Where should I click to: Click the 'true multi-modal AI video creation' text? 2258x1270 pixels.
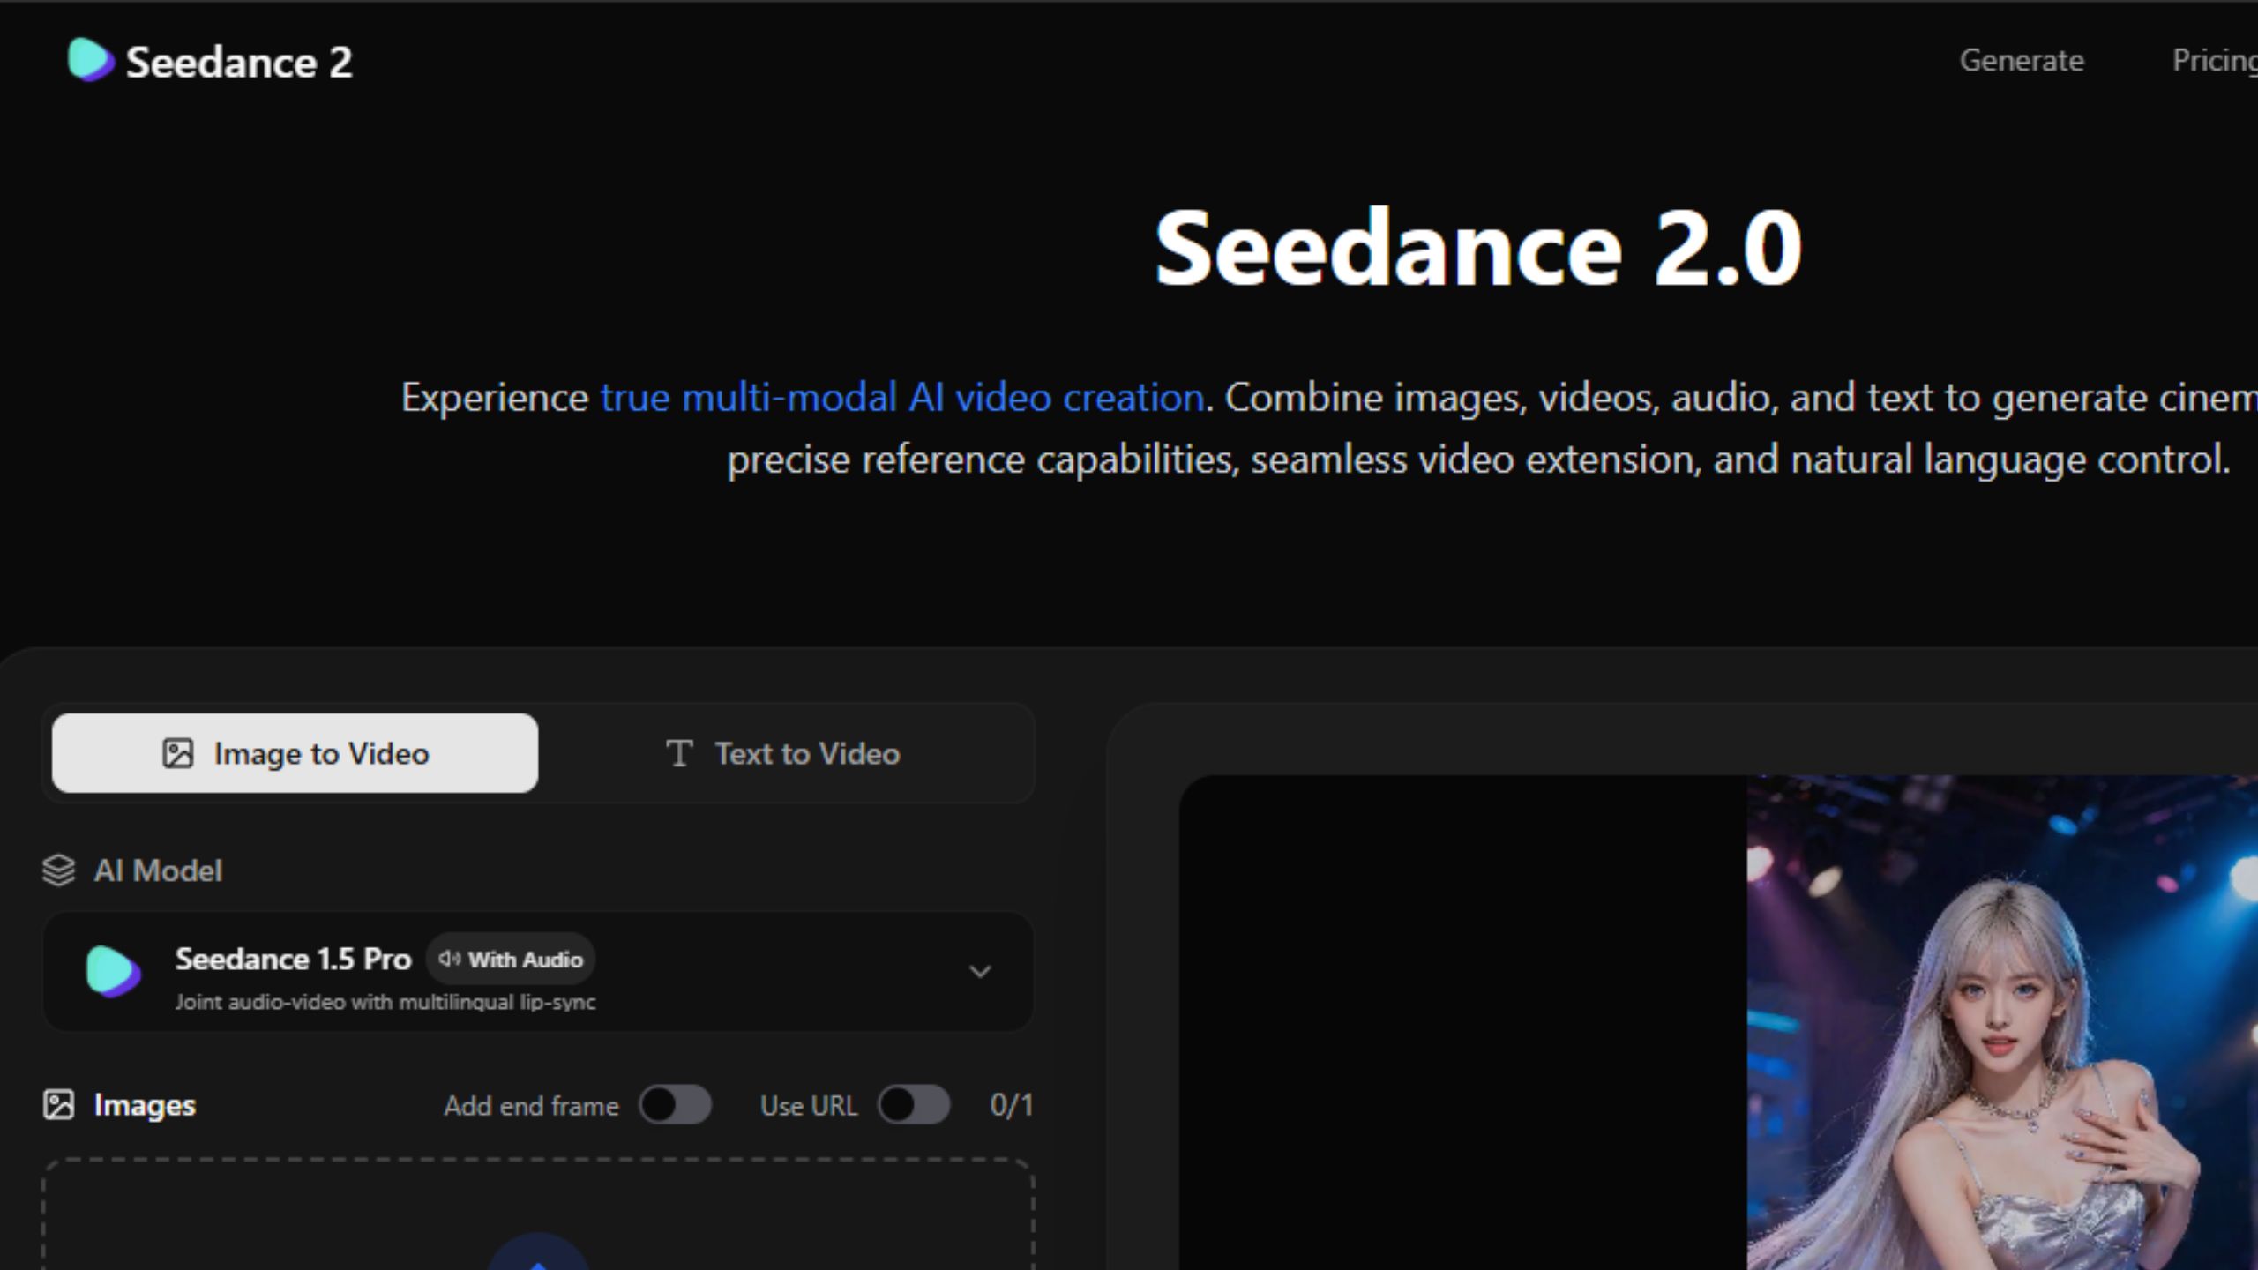click(x=902, y=398)
